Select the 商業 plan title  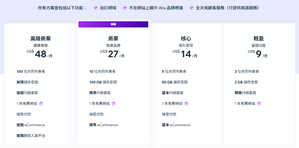(113, 39)
